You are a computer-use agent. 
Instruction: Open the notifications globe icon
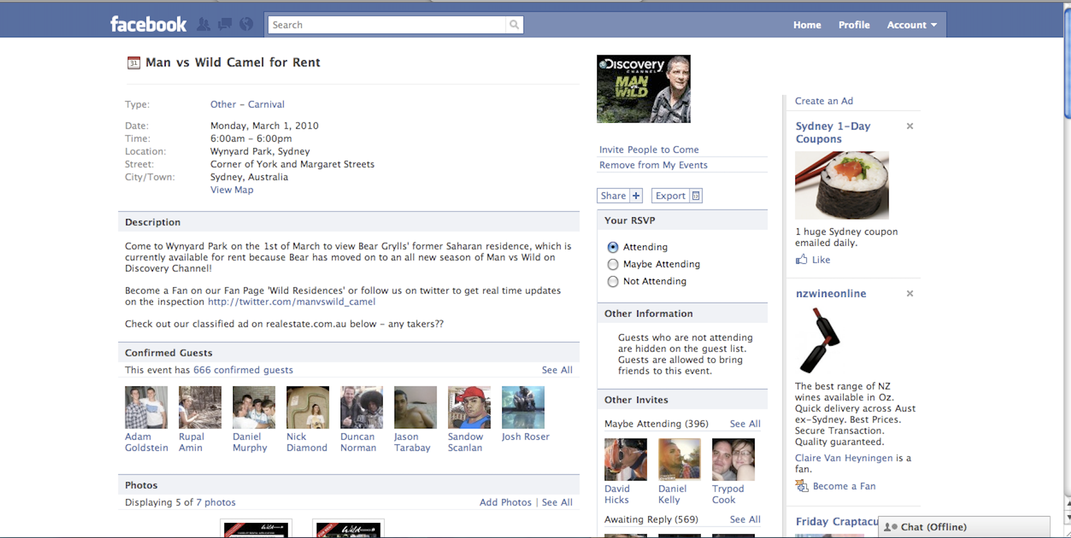247,24
